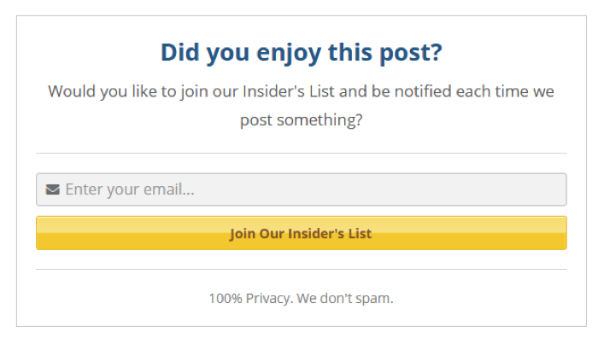Click the 'Did you enjoy this post?' heading
The width and height of the screenshot is (598, 338).
(x=302, y=53)
